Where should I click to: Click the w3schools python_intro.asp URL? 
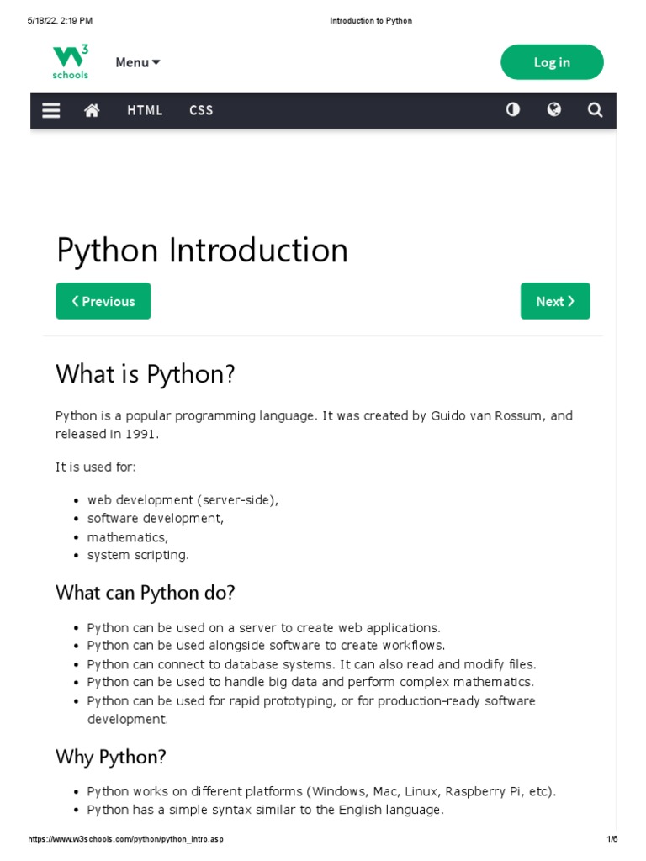126,839
